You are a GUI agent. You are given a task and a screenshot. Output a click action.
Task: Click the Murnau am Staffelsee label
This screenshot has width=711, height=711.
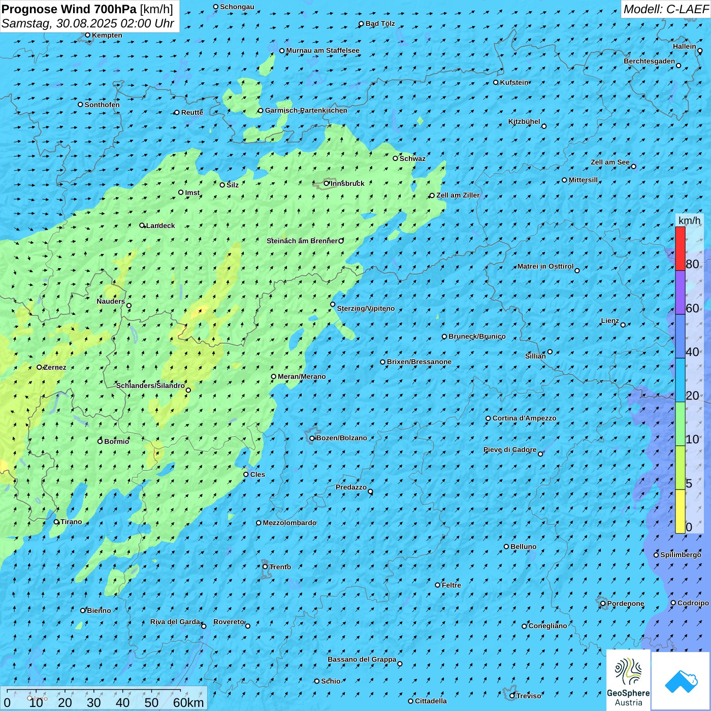pos(323,50)
